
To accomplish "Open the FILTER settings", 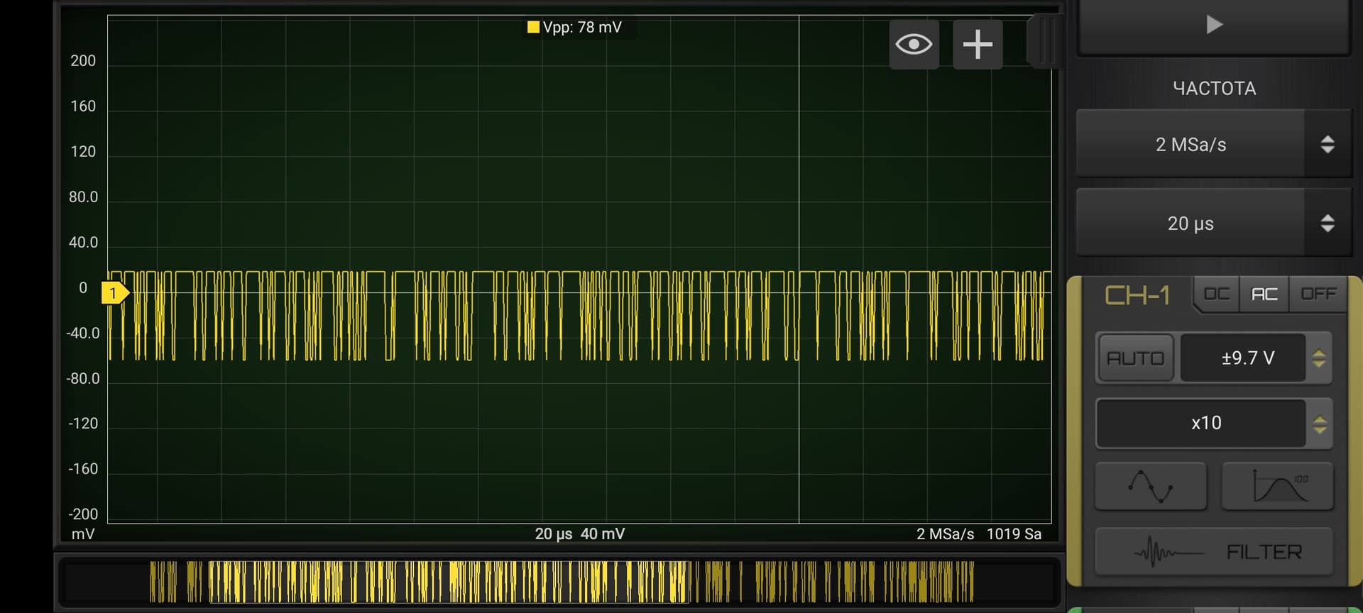I will (x=1214, y=551).
